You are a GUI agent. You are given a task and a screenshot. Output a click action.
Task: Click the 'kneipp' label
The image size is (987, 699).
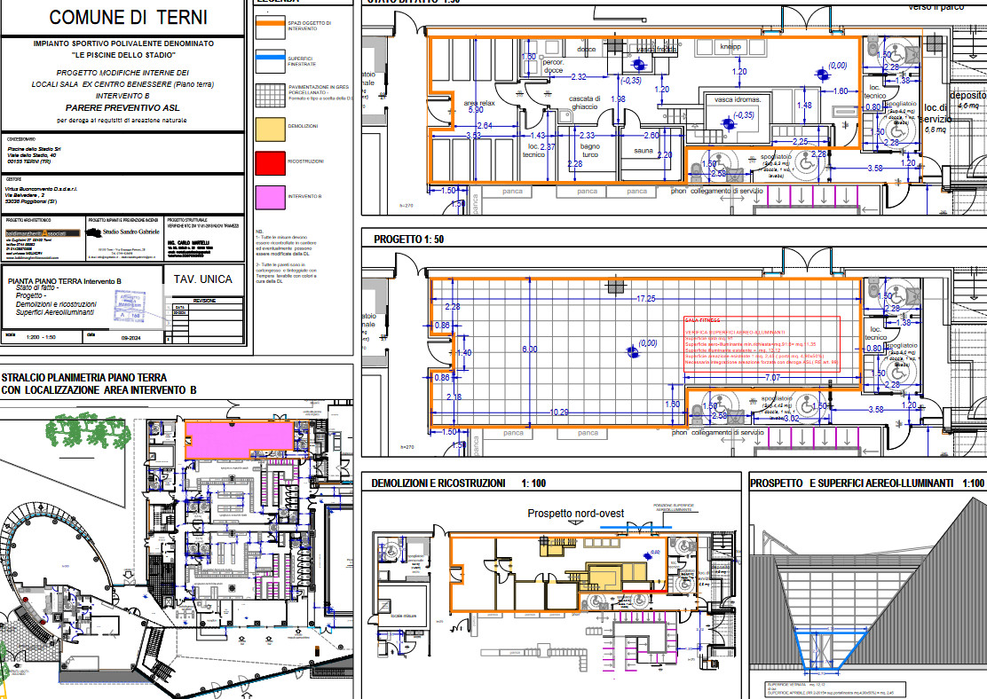click(730, 46)
